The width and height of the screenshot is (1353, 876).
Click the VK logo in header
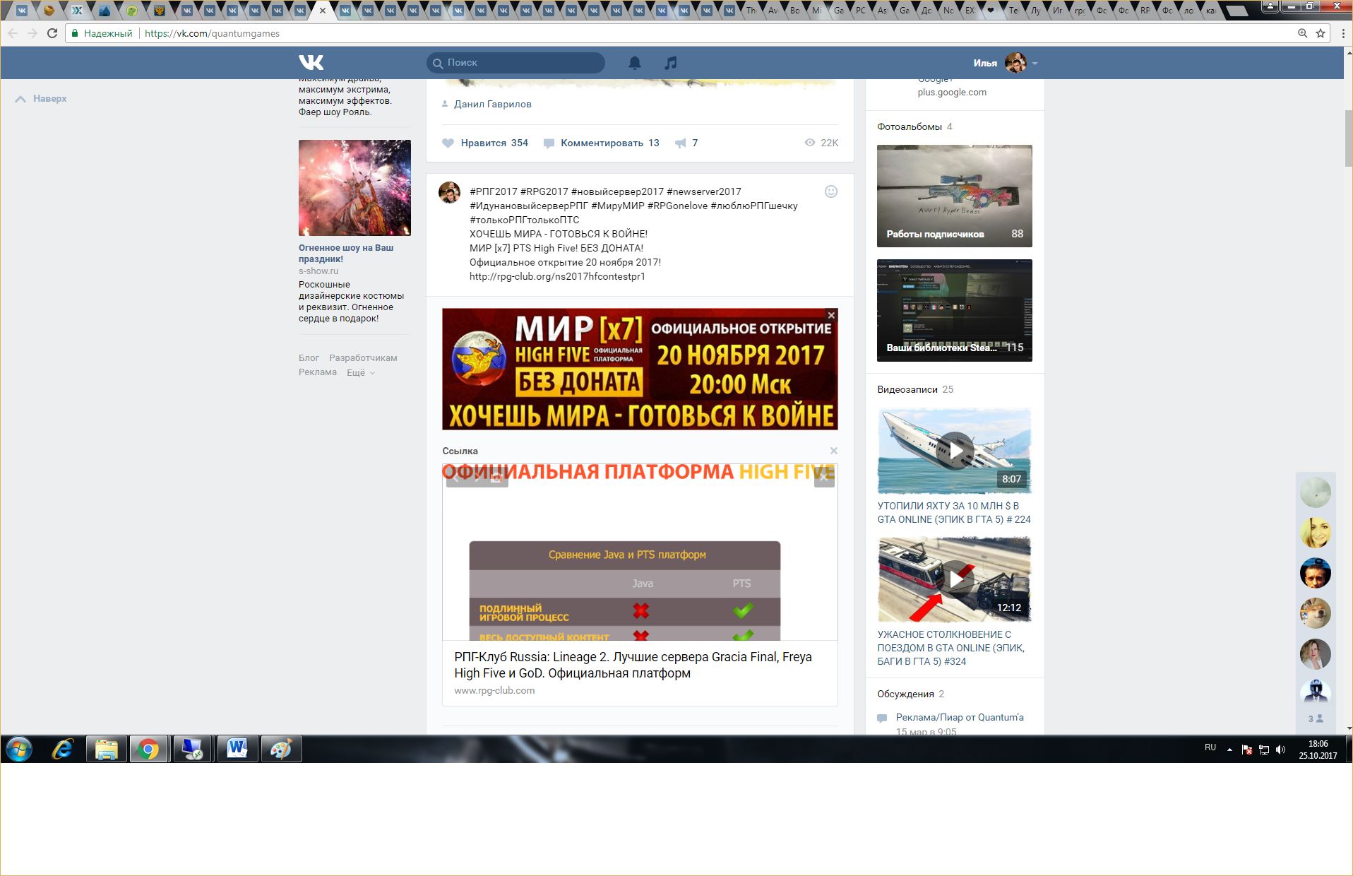point(311,62)
